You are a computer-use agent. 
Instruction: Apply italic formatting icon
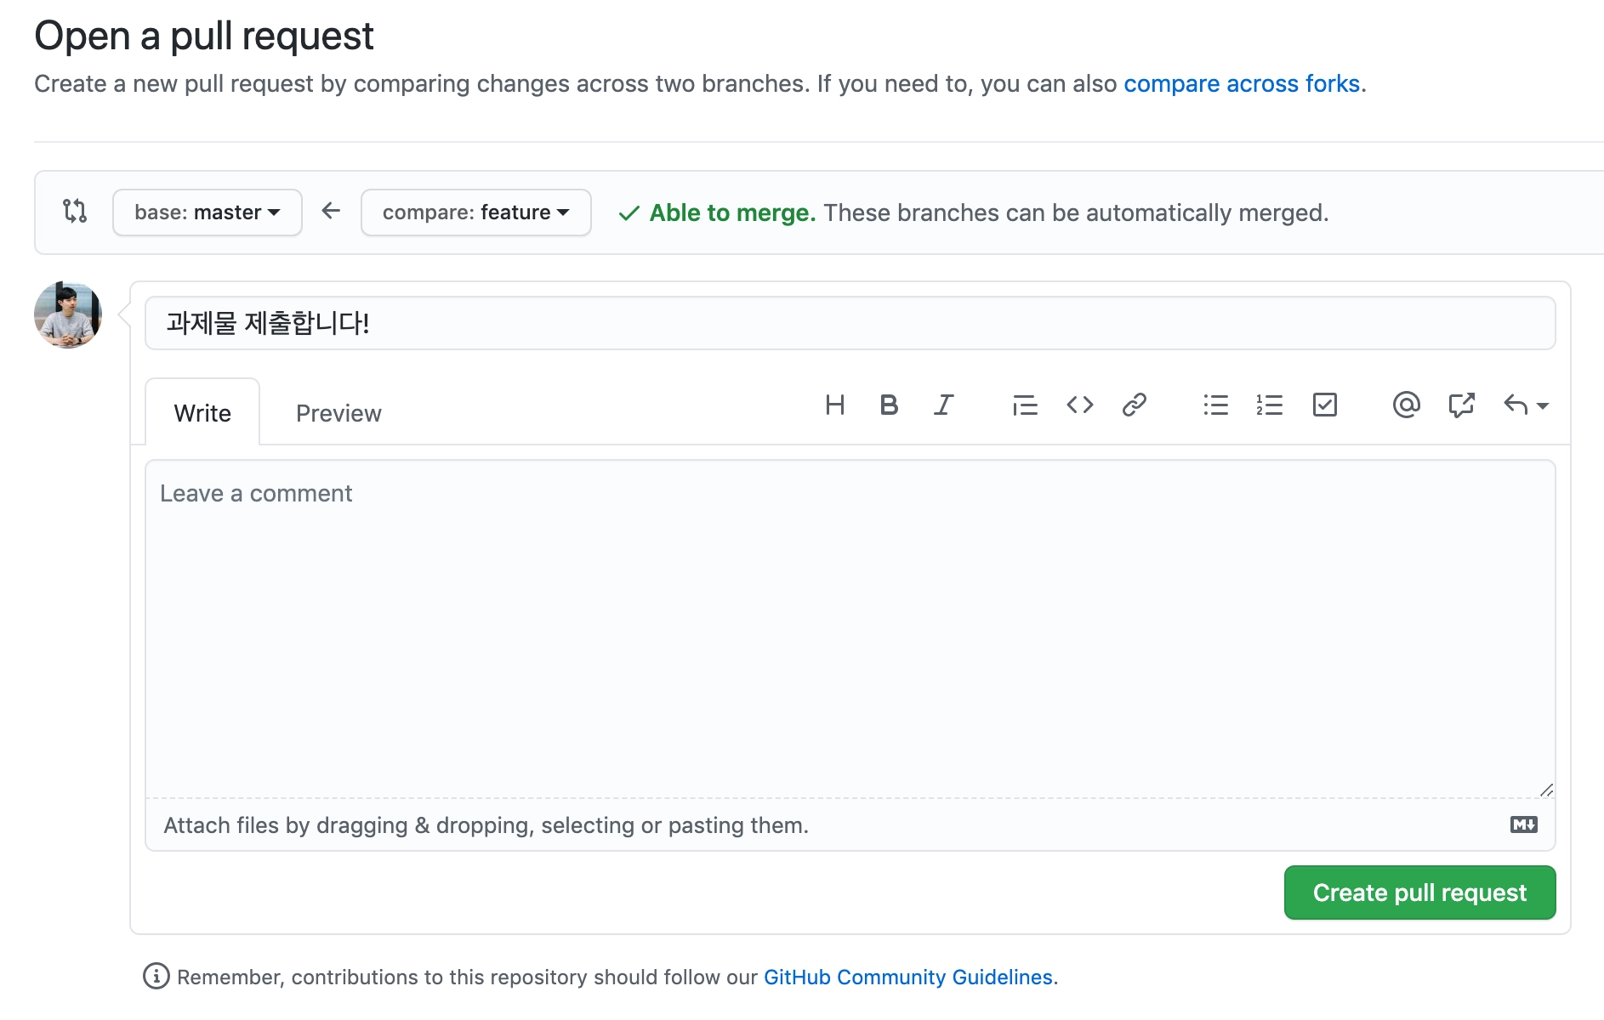(943, 405)
